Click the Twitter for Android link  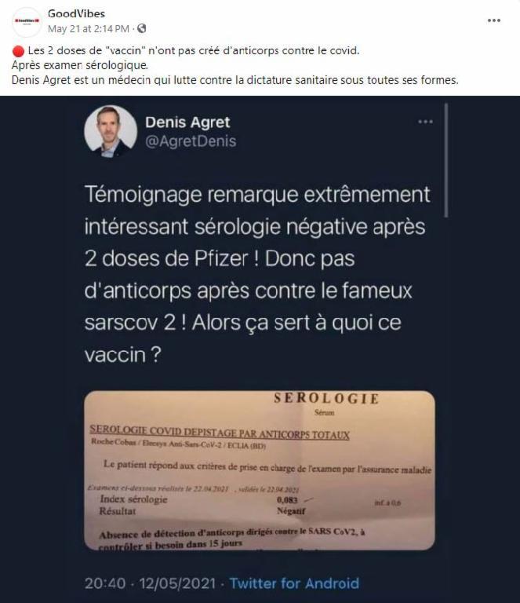coord(294,583)
